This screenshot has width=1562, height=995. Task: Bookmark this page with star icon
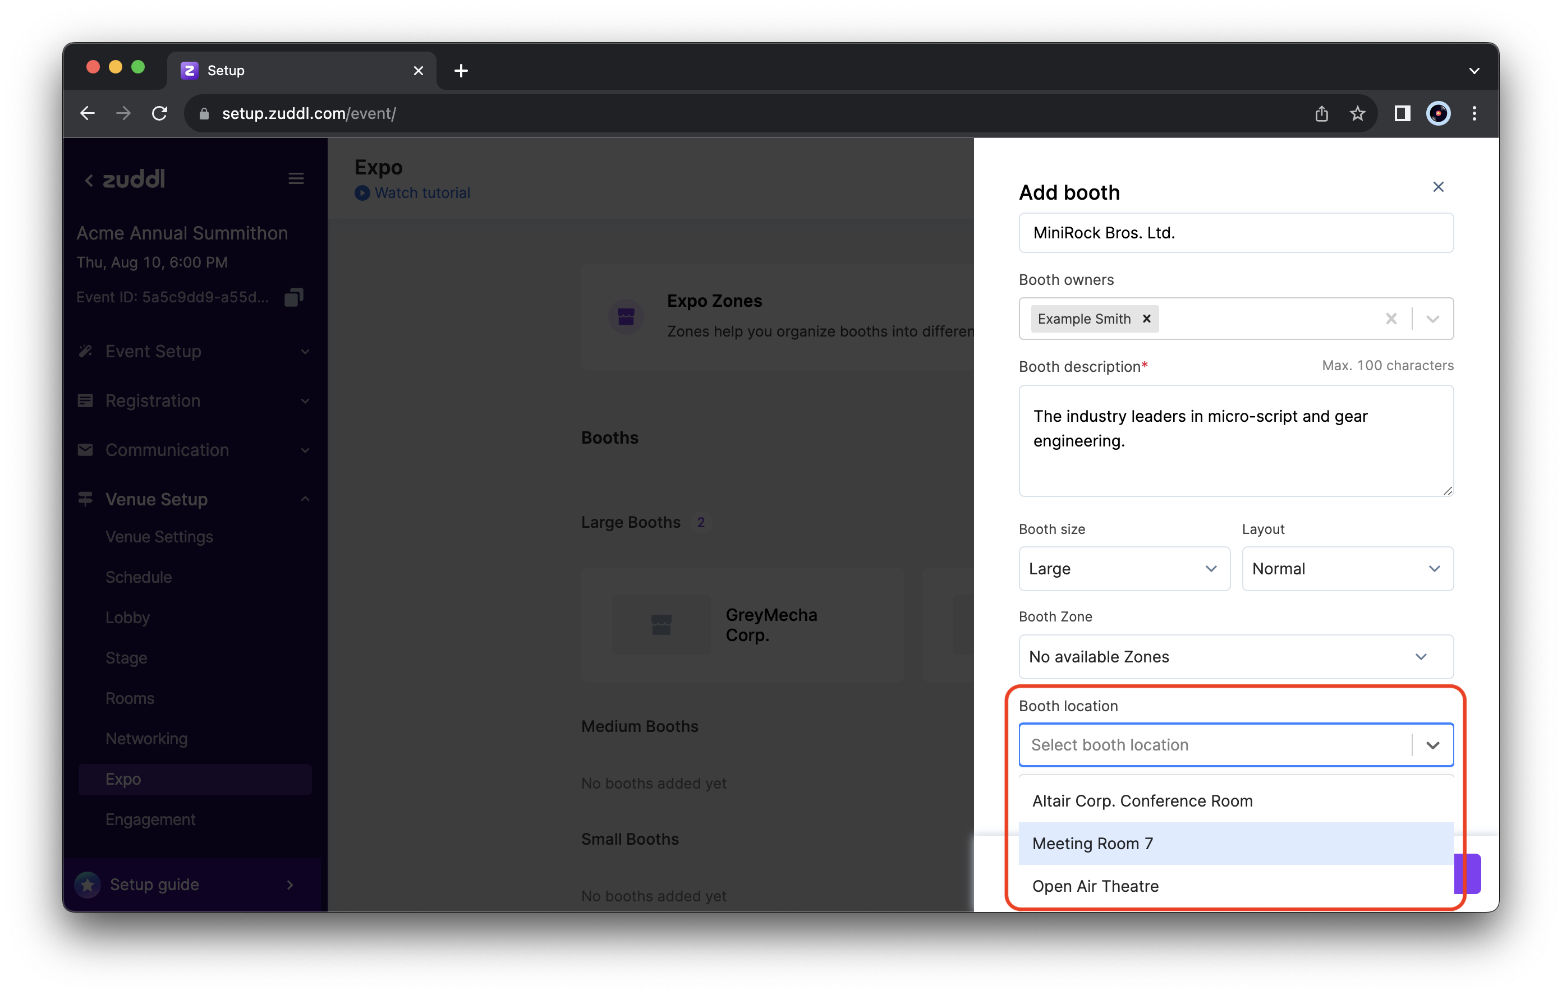(1357, 113)
